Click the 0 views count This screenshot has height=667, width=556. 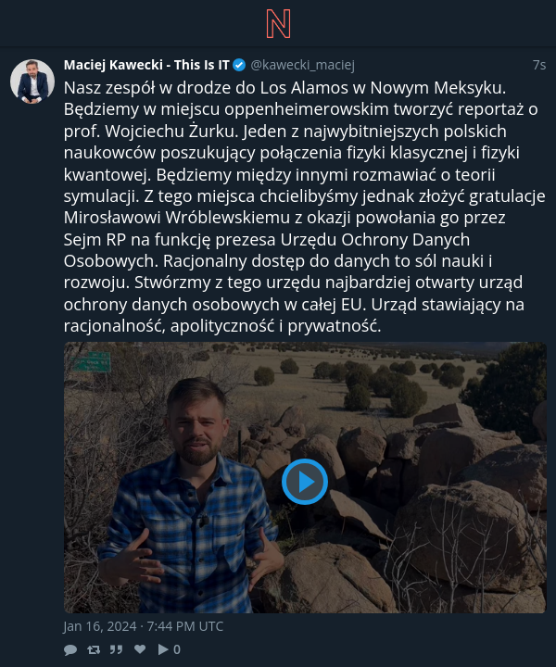click(x=177, y=649)
